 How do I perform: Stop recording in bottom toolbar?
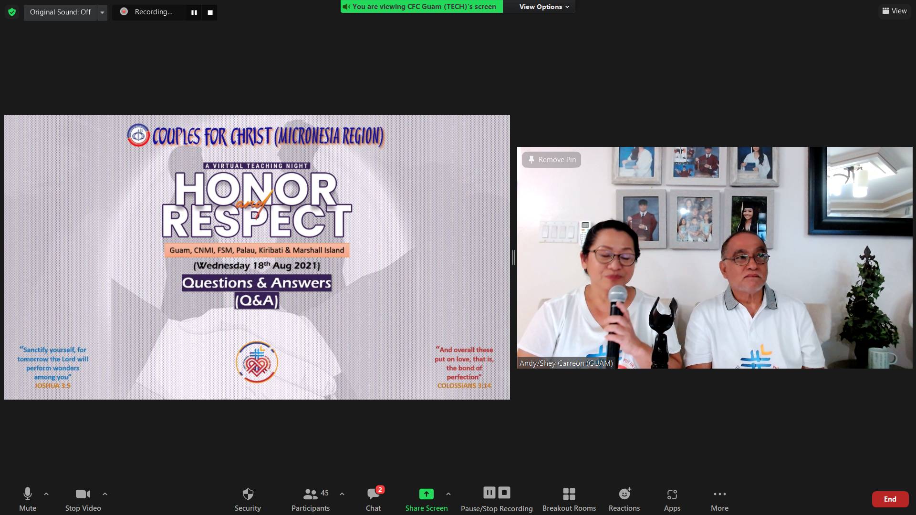pos(504,493)
